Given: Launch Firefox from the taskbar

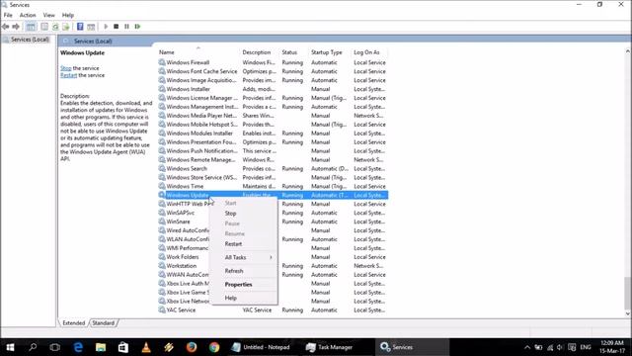Looking at the screenshot, I should click(191, 347).
